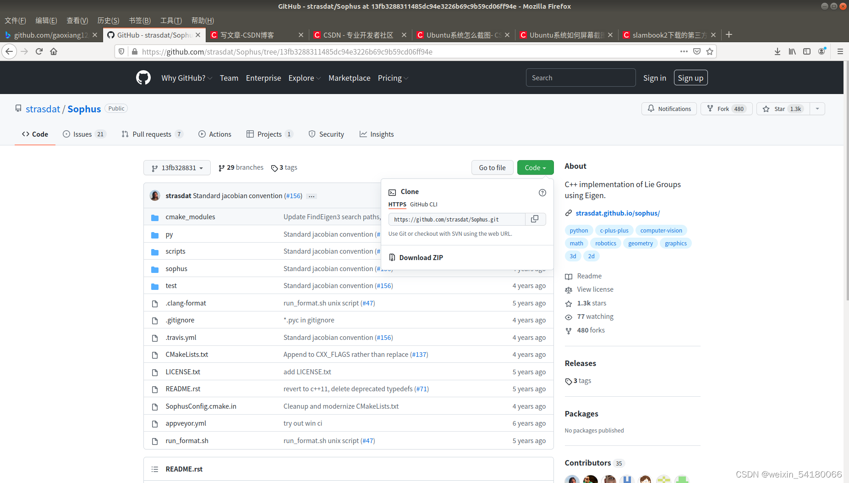Open the Firefox account icon
The width and height of the screenshot is (849, 483).
click(x=822, y=51)
